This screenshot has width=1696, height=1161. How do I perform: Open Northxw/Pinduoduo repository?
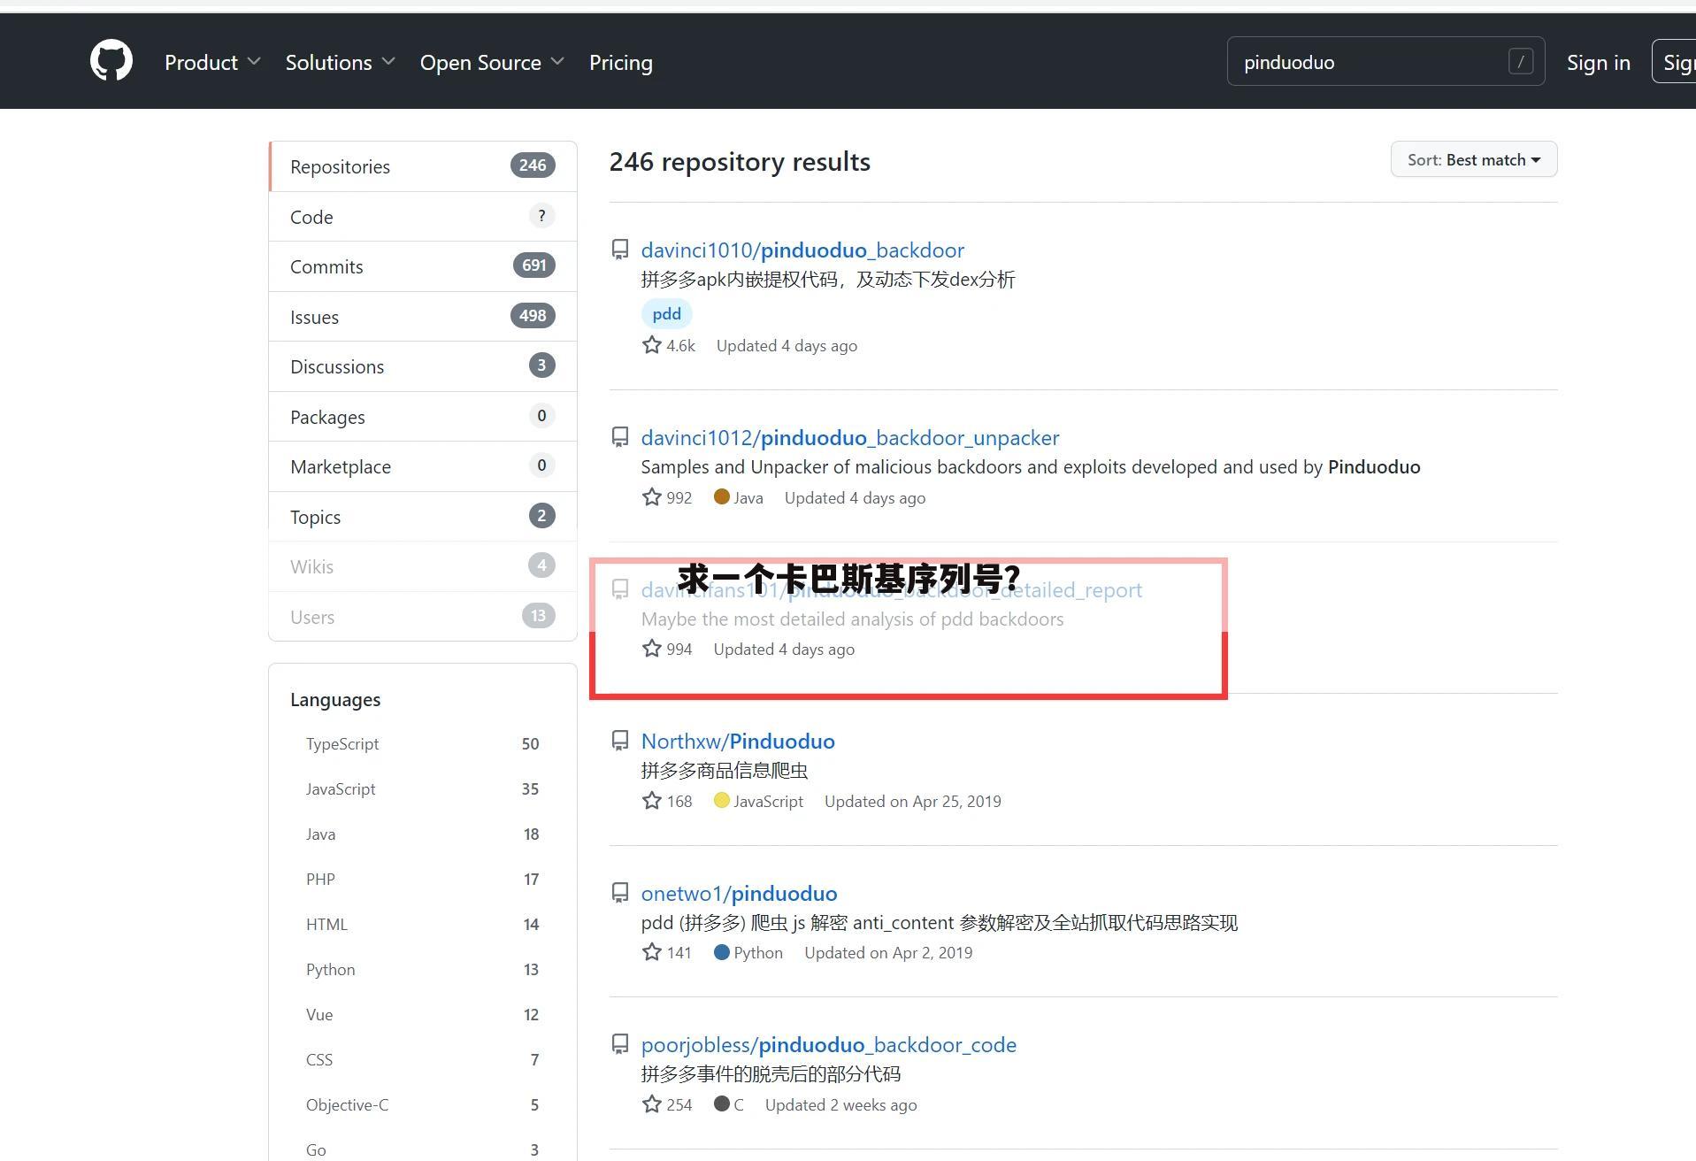click(738, 741)
